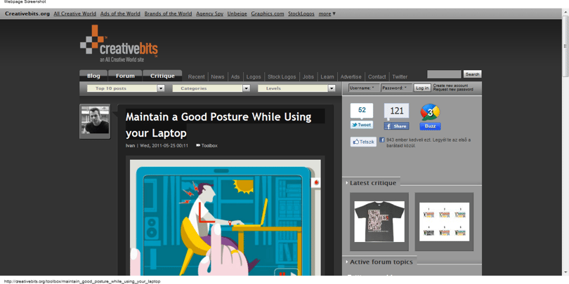Image resolution: width=569 pixels, height=284 pixels.
Task: Click the tweet count bubble 52
Action: point(362,111)
